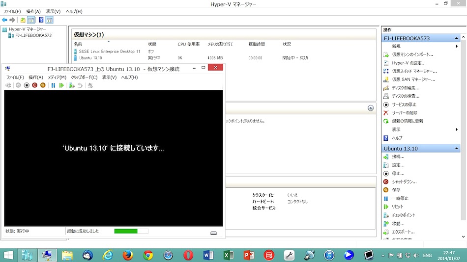The width and height of the screenshot is (467, 262).
Task: Select SUSE Linux Enterprise Desktop 11 VM row
Action: (109, 52)
